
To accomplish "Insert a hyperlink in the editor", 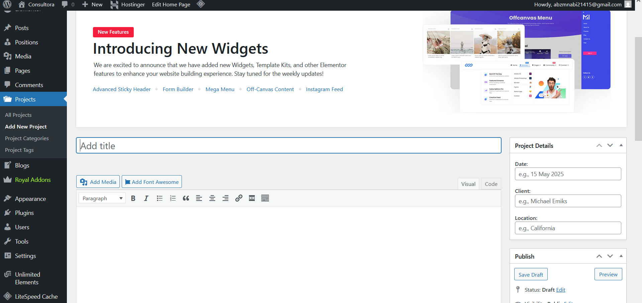I will pos(239,198).
